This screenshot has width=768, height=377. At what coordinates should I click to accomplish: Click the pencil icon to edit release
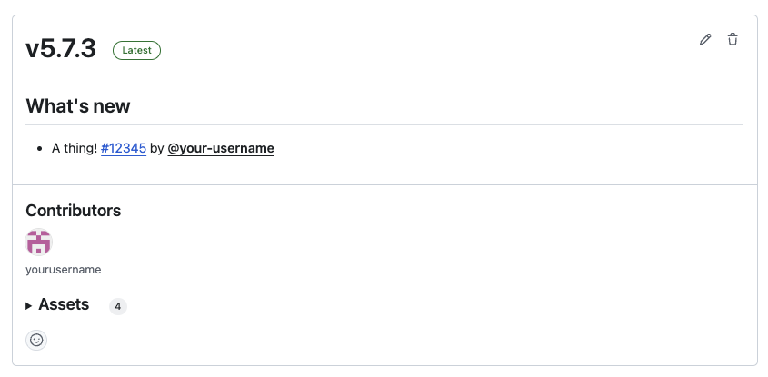[705, 39]
